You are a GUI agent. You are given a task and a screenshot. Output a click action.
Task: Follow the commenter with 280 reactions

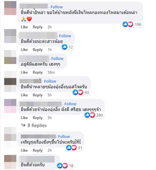pos(70,104)
